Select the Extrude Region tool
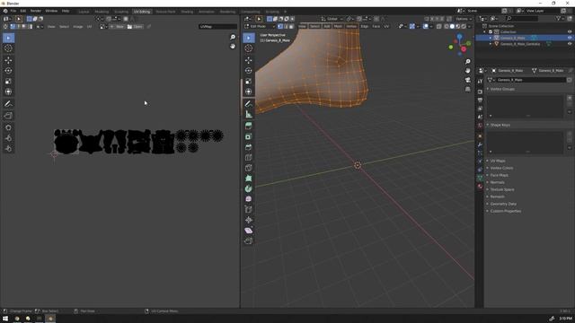This screenshot has width=575, height=323. click(249, 126)
